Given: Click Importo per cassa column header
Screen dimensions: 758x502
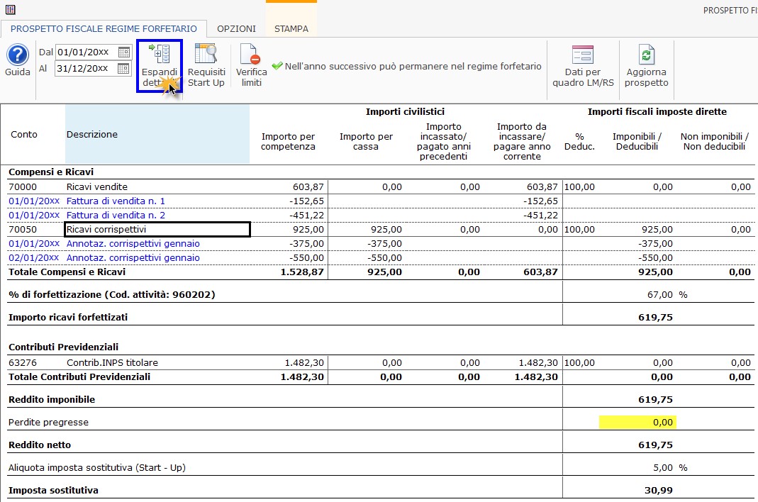Looking at the screenshot, I should pyautogui.click(x=366, y=141).
